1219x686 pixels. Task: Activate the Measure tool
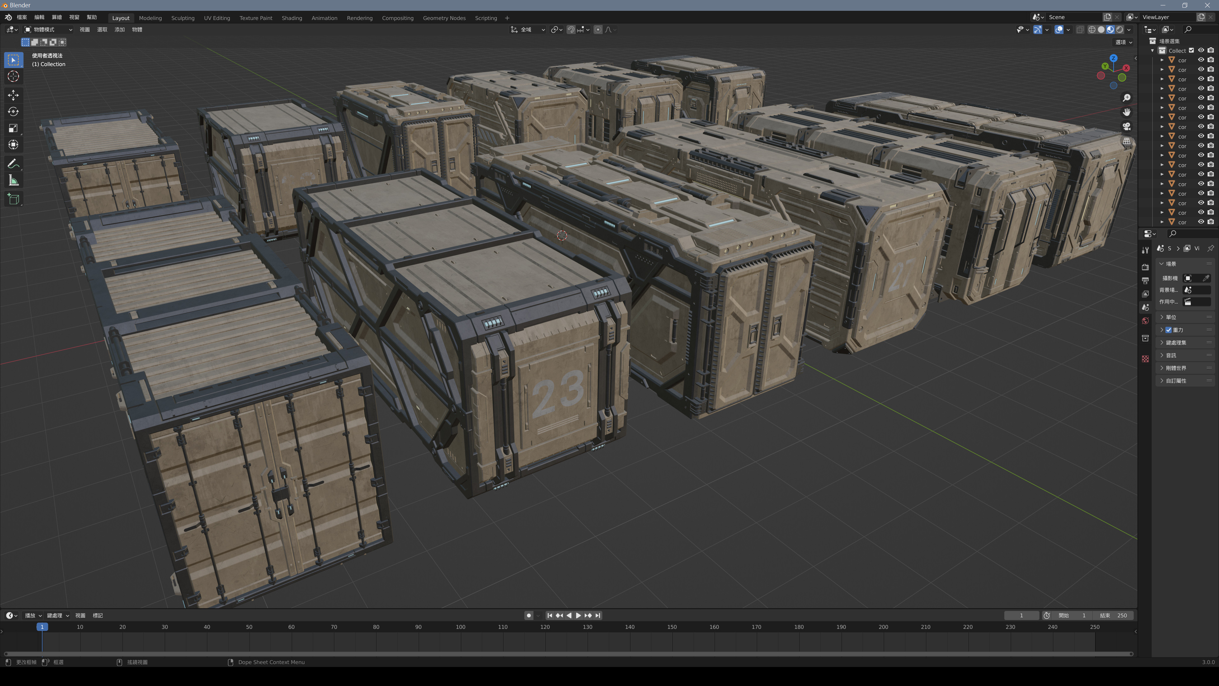click(x=13, y=180)
